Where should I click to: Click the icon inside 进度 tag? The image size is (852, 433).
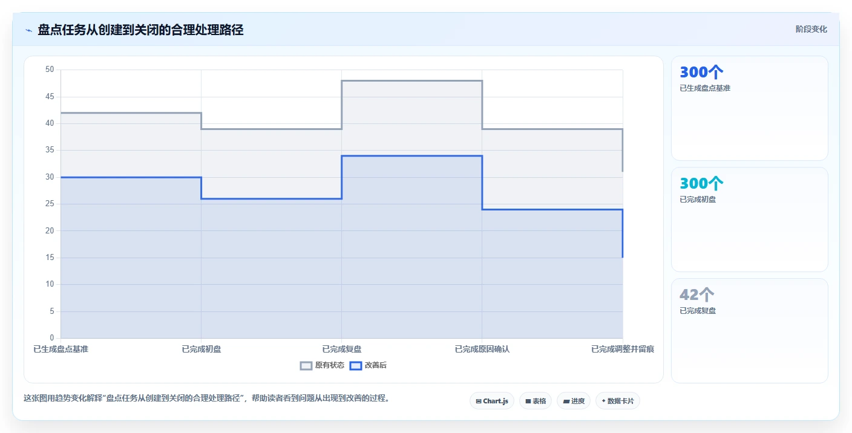tap(566, 401)
